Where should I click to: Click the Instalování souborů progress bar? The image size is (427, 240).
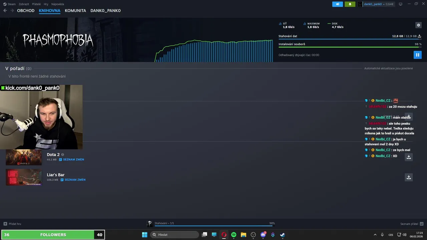pos(350,47)
